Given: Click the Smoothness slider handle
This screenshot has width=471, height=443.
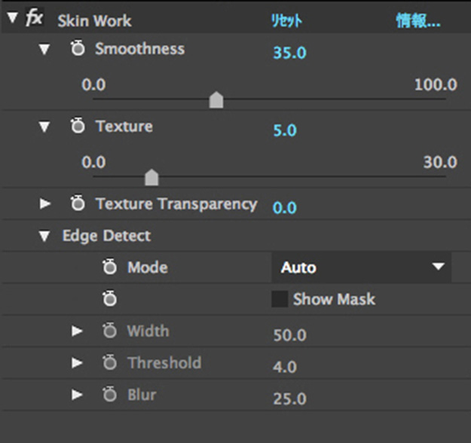Looking at the screenshot, I should (x=216, y=100).
